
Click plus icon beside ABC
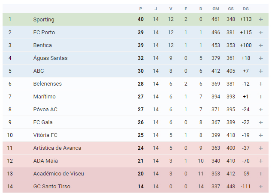[x=261, y=71]
